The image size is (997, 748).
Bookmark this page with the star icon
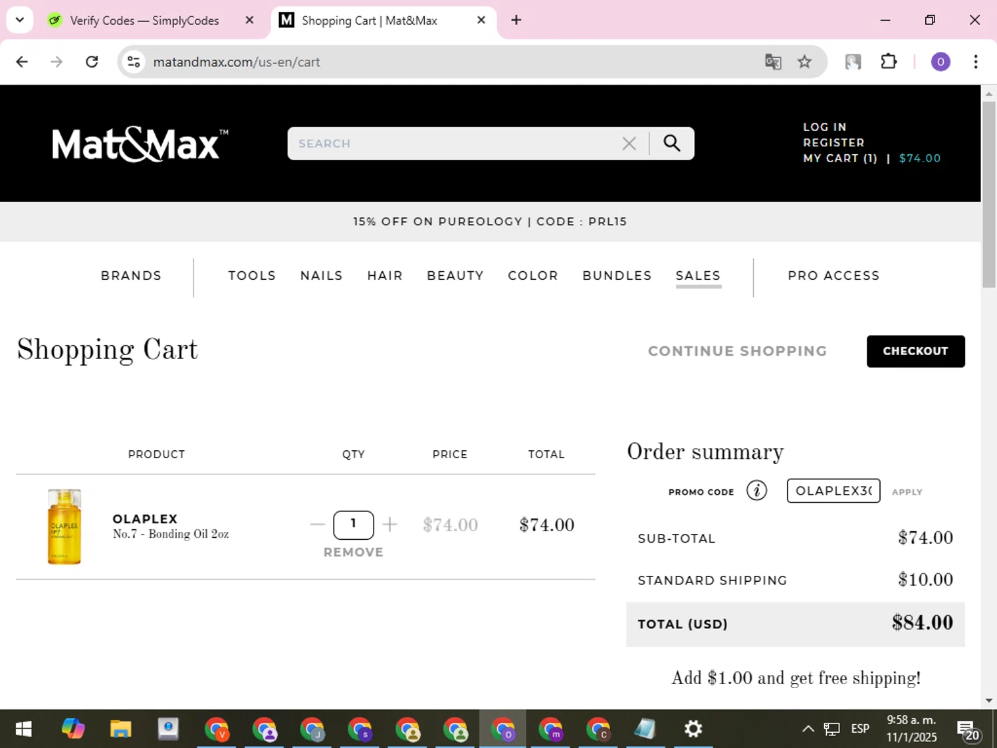pyautogui.click(x=804, y=62)
